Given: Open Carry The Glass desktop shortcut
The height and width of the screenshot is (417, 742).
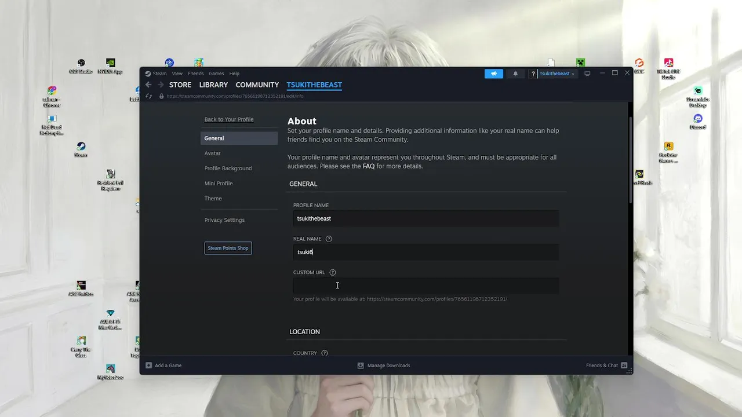Looking at the screenshot, I should coord(81,347).
